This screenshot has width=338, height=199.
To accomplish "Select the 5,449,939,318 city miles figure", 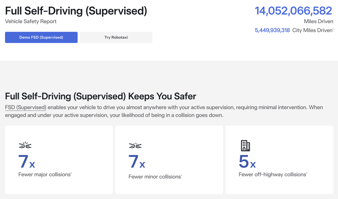I will (x=272, y=30).
